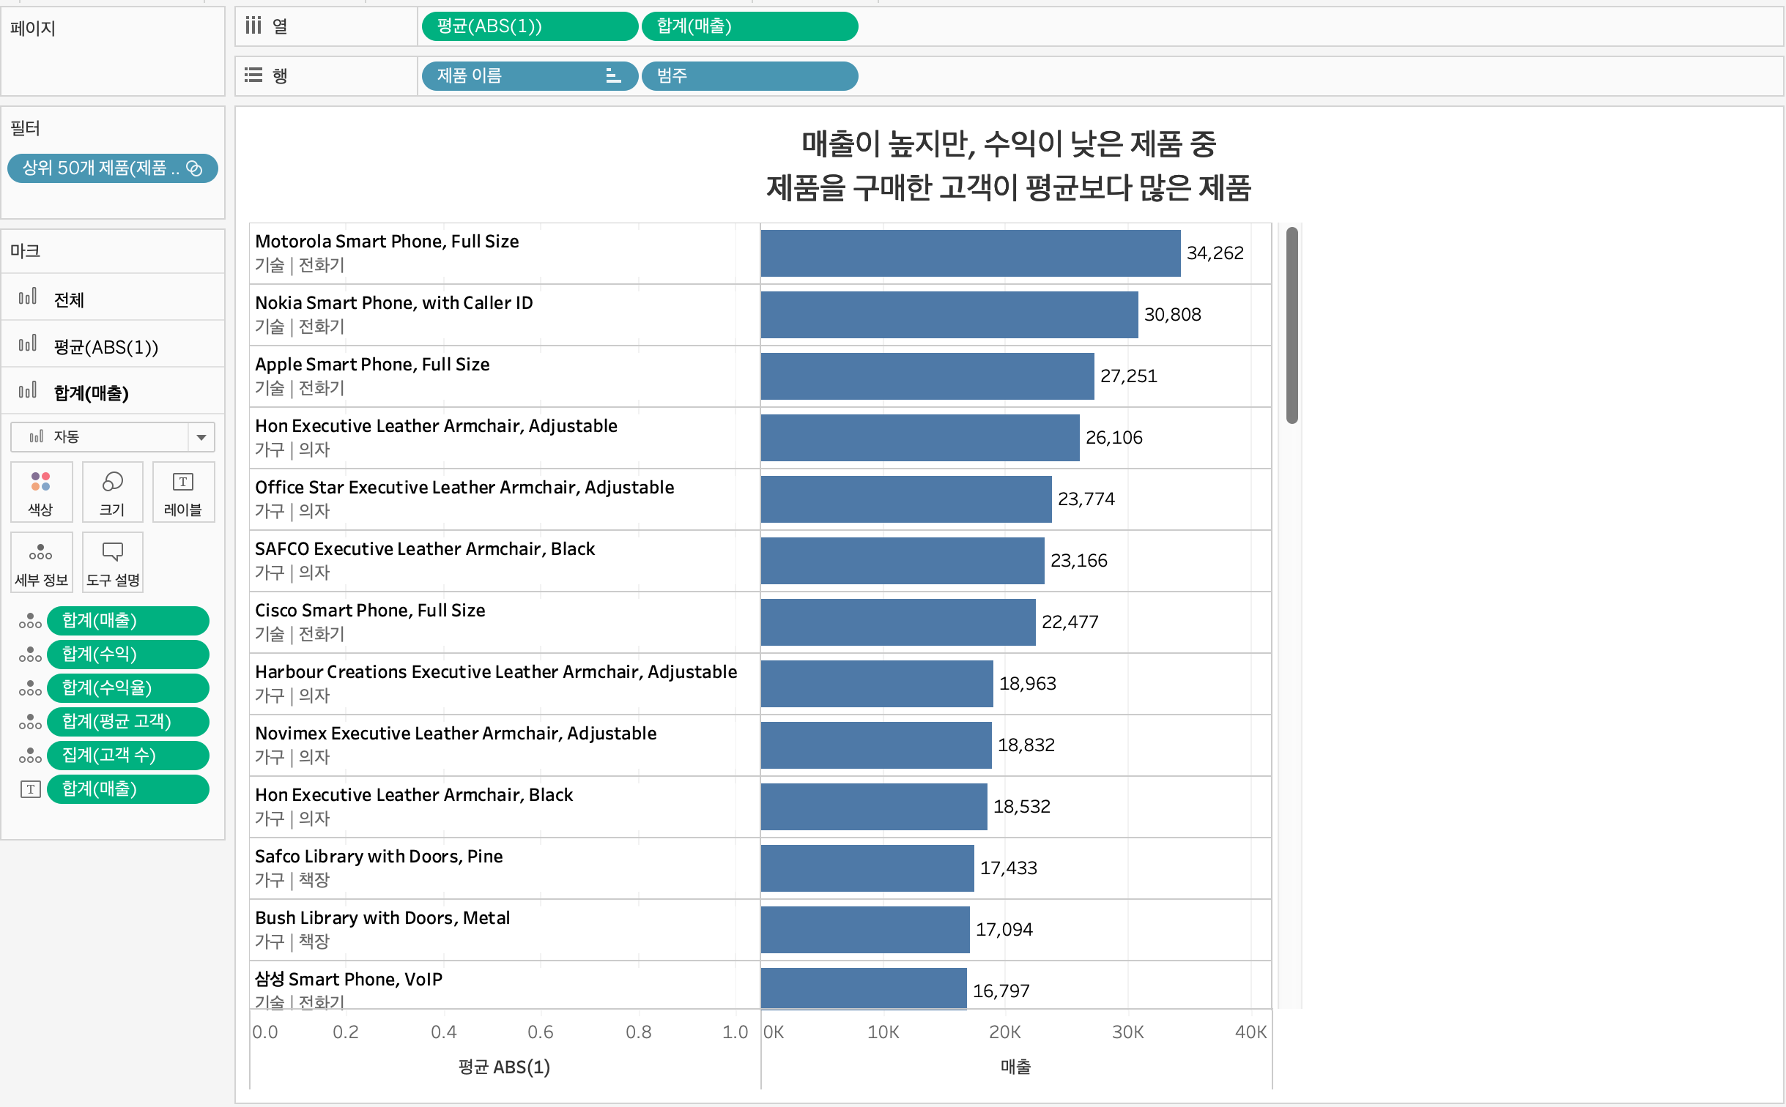Viewport: 1786px width, 1107px height.
Task: Open the Tooltip (도구 설명) marks card button
Action: click(x=112, y=562)
